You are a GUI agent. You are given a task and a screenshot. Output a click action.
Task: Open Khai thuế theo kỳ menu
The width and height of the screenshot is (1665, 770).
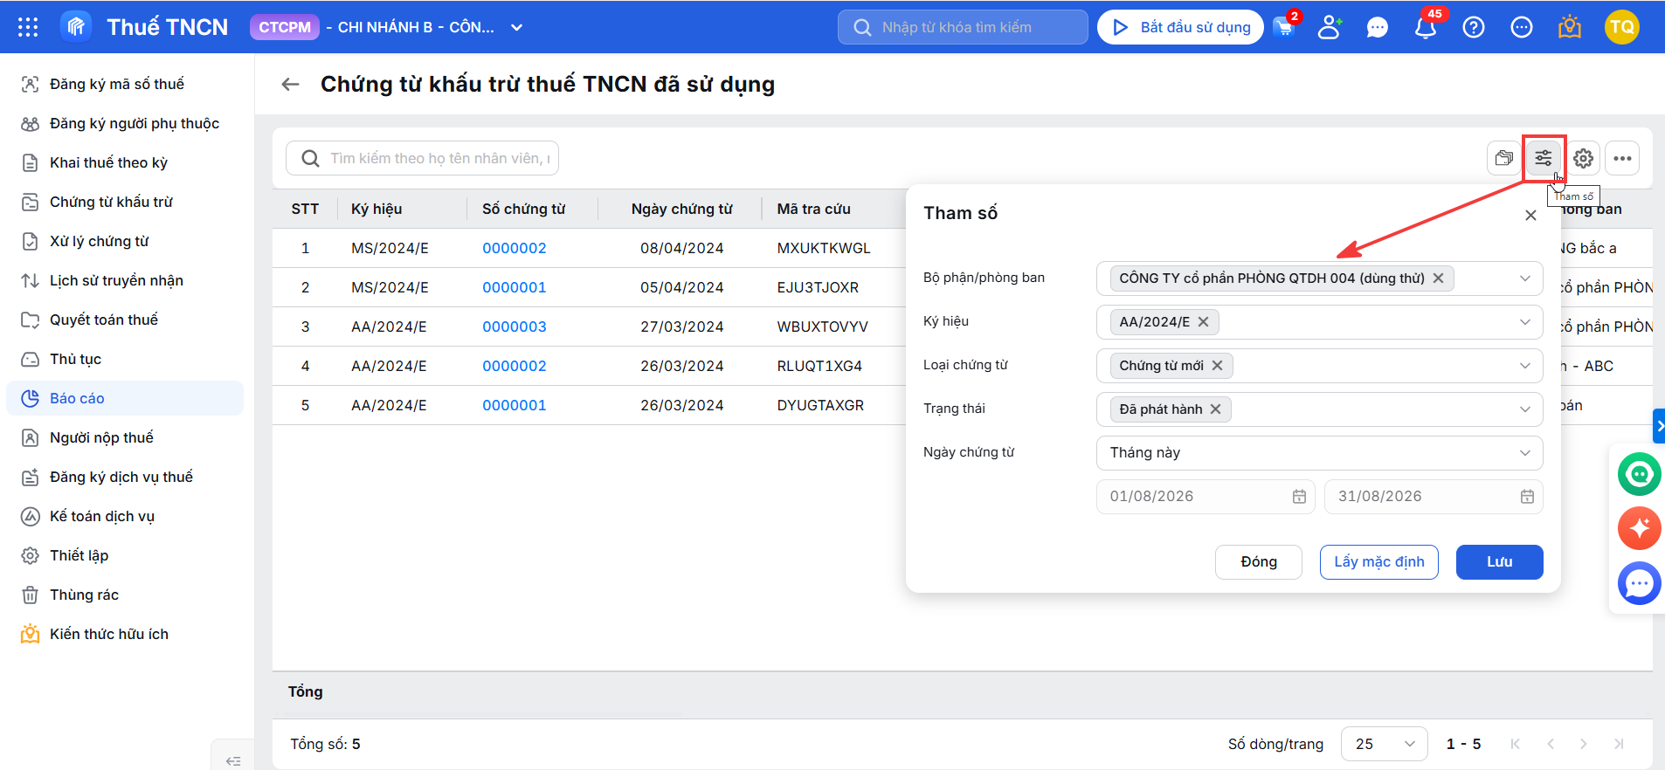click(x=125, y=162)
